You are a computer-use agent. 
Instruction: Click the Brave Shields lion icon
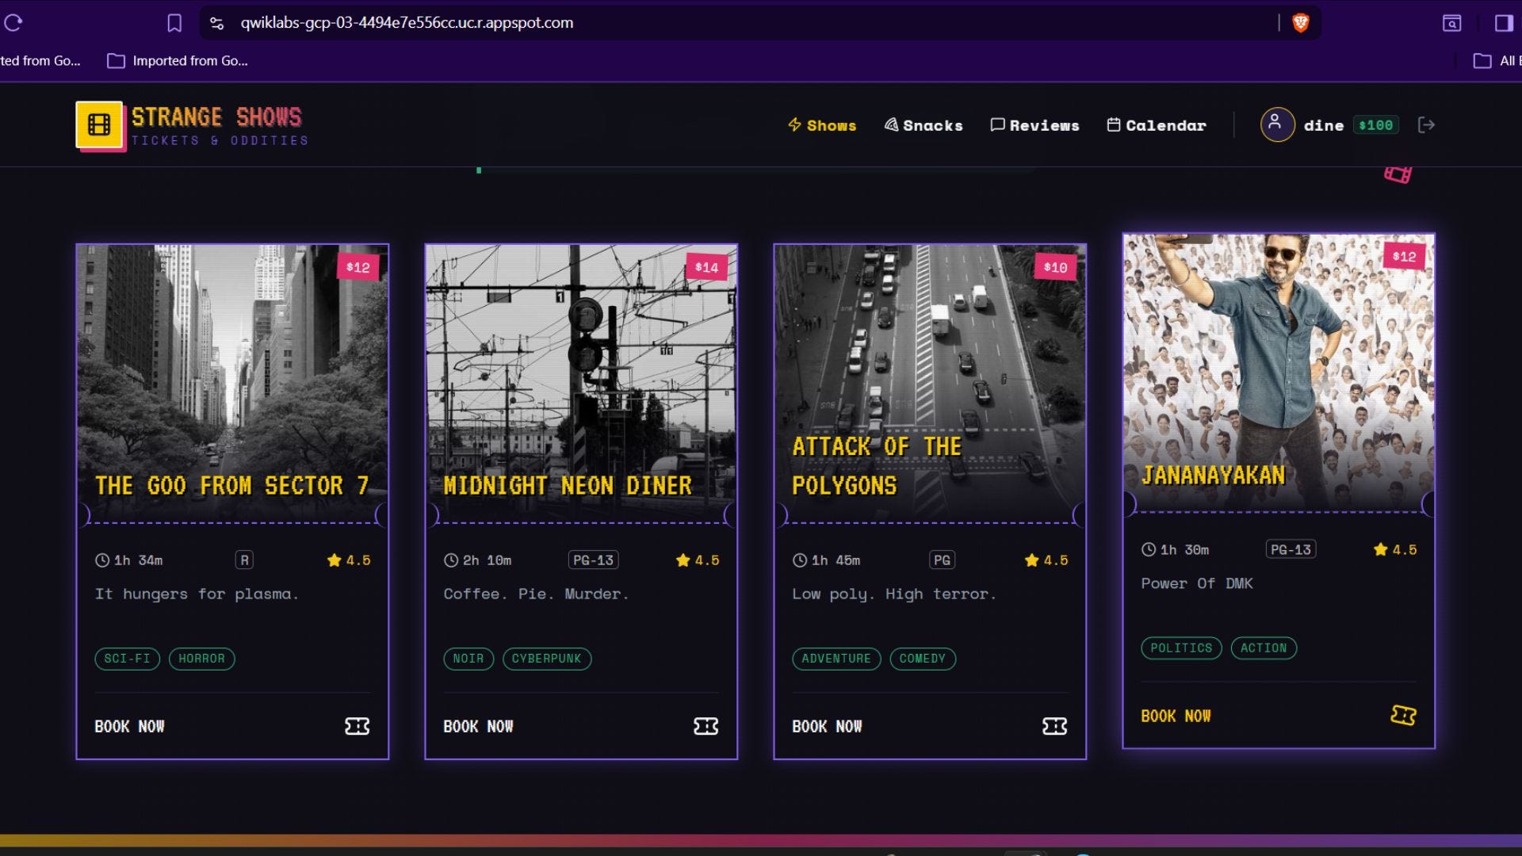click(1300, 23)
